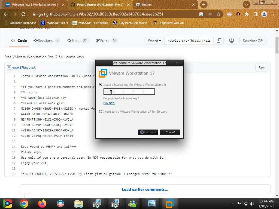Click the embed script text field
The width and height of the screenshot is (279, 209).
pos(189,41)
